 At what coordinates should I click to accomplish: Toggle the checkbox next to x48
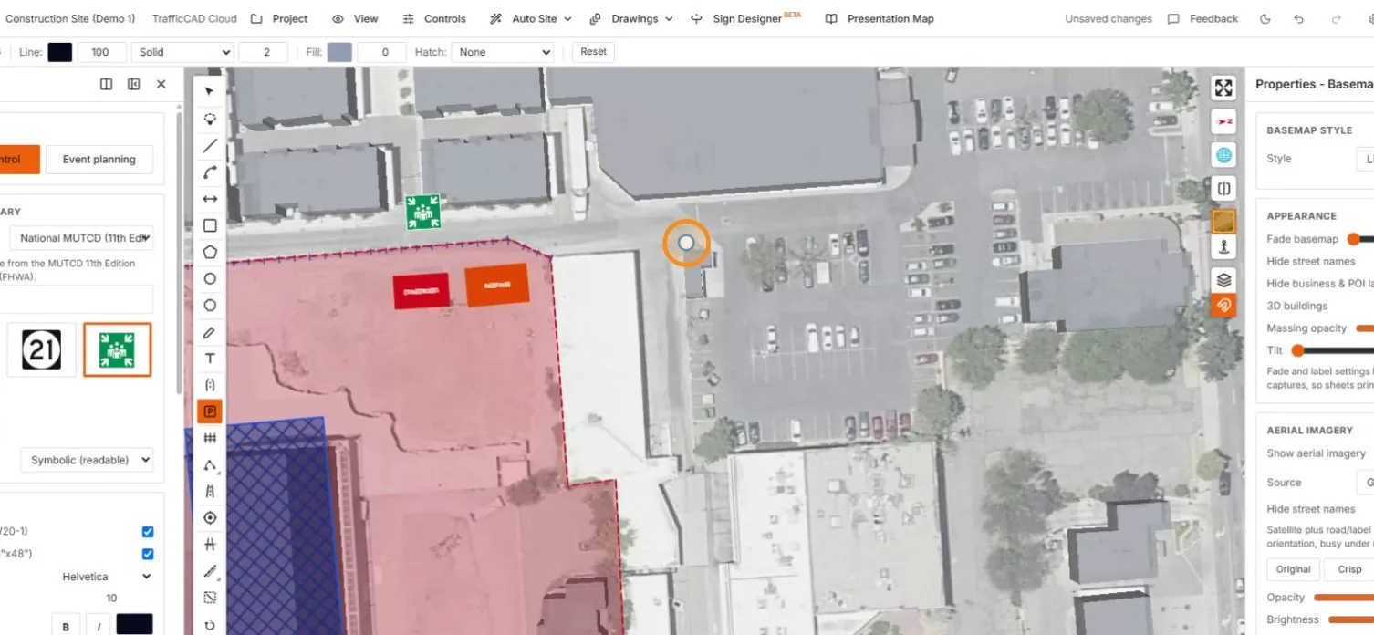pyautogui.click(x=148, y=554)
